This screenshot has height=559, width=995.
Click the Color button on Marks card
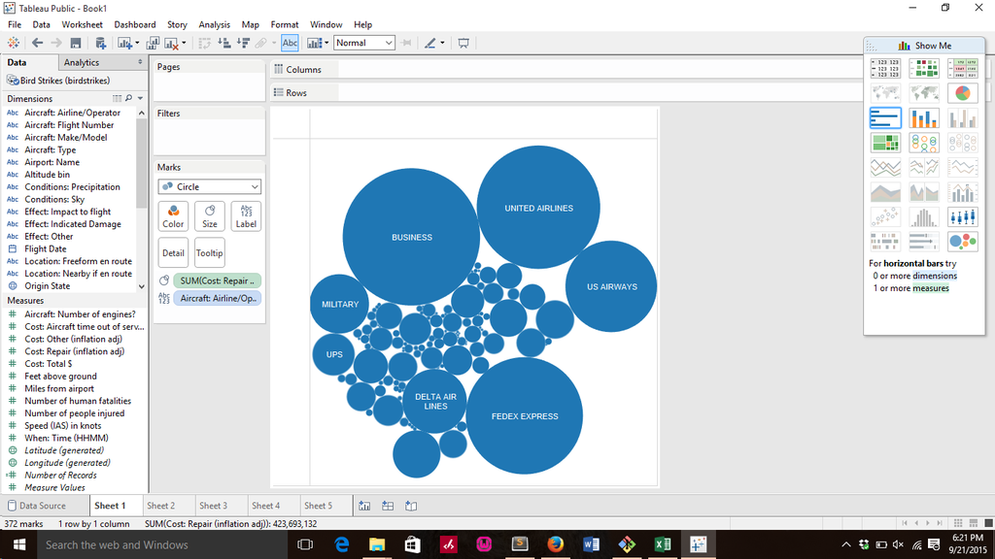(x=173, y=216)
